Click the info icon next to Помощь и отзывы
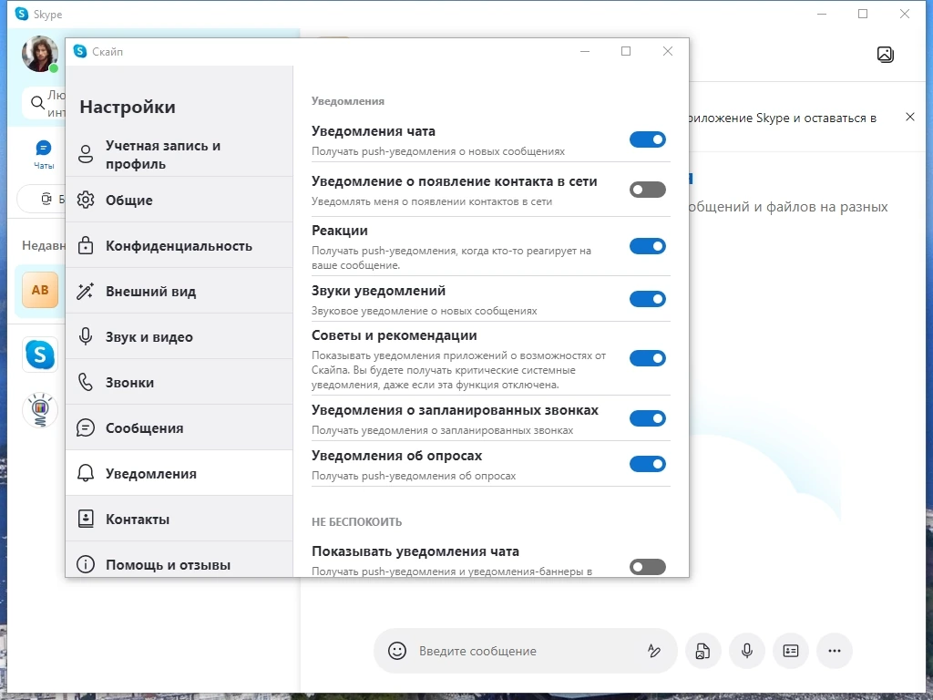The height and width of the screenshot is (700, 933). pyautogui.click(x=86, y=563)
